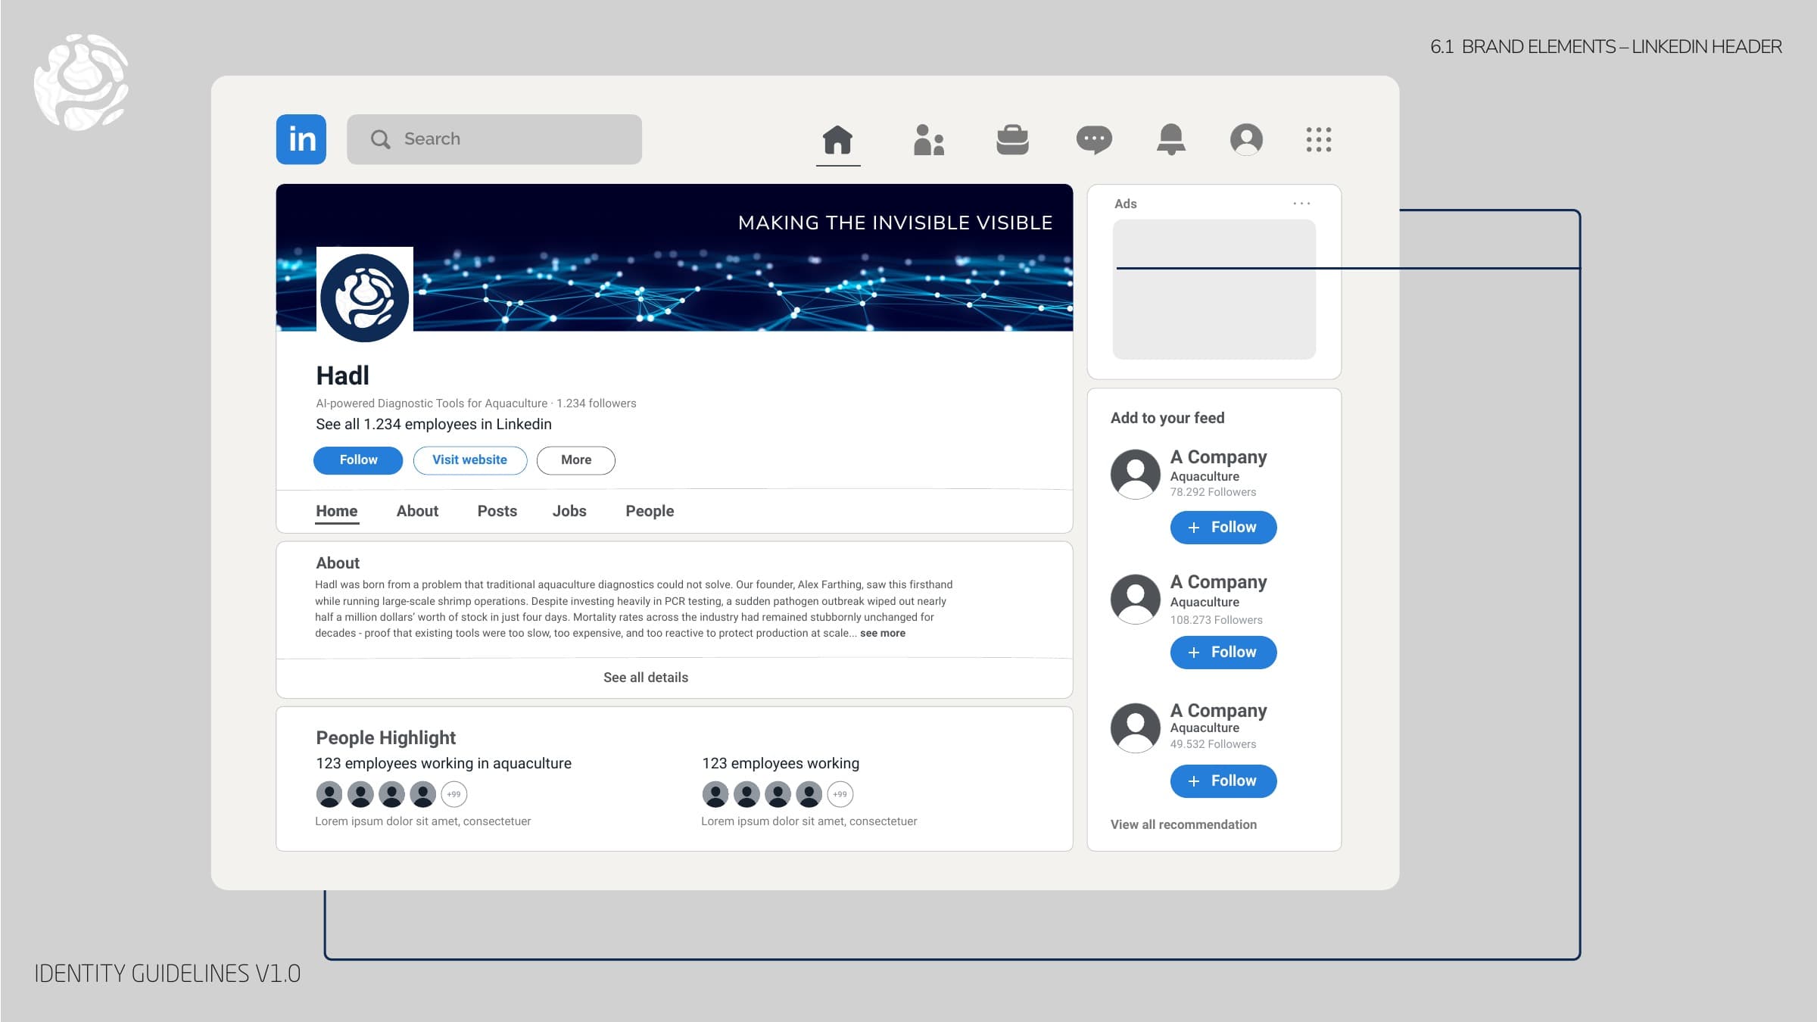Click +99 badge under aquaculture employees

coord(454,794)
